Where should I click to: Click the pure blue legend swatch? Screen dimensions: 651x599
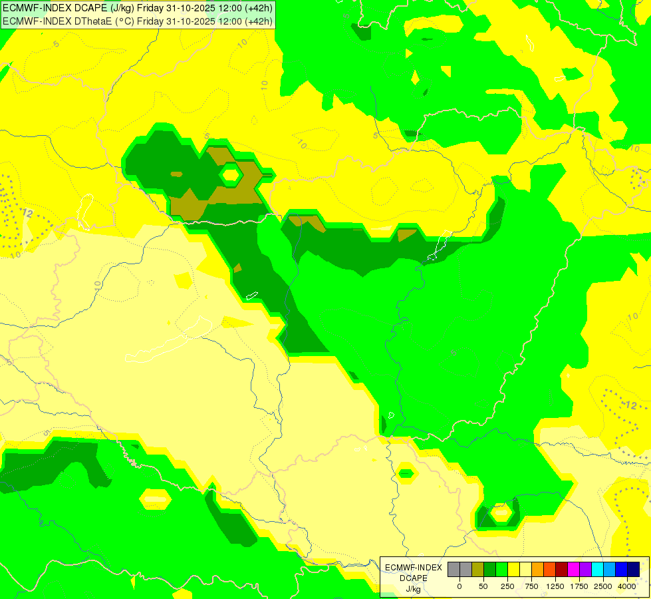(x=622, y=569)
